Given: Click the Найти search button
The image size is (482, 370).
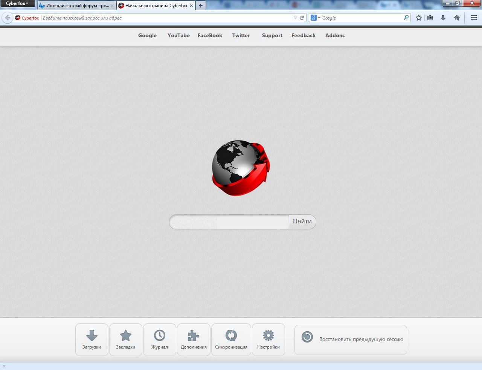Looking at the screenshot, I should coord(302,222).
